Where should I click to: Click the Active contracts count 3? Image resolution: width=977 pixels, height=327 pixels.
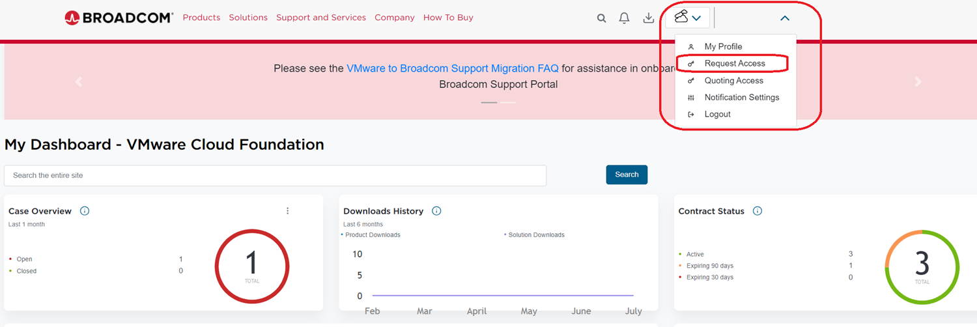pyautogui.click(x=851, y=254)
